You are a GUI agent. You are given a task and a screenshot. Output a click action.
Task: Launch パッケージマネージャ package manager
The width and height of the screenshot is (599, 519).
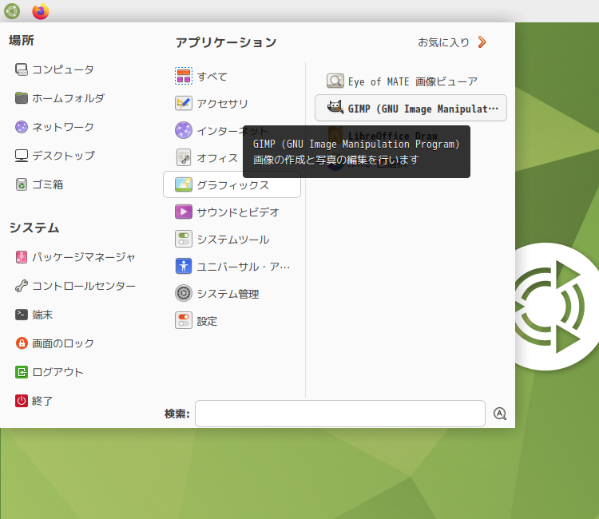(75, 257)
